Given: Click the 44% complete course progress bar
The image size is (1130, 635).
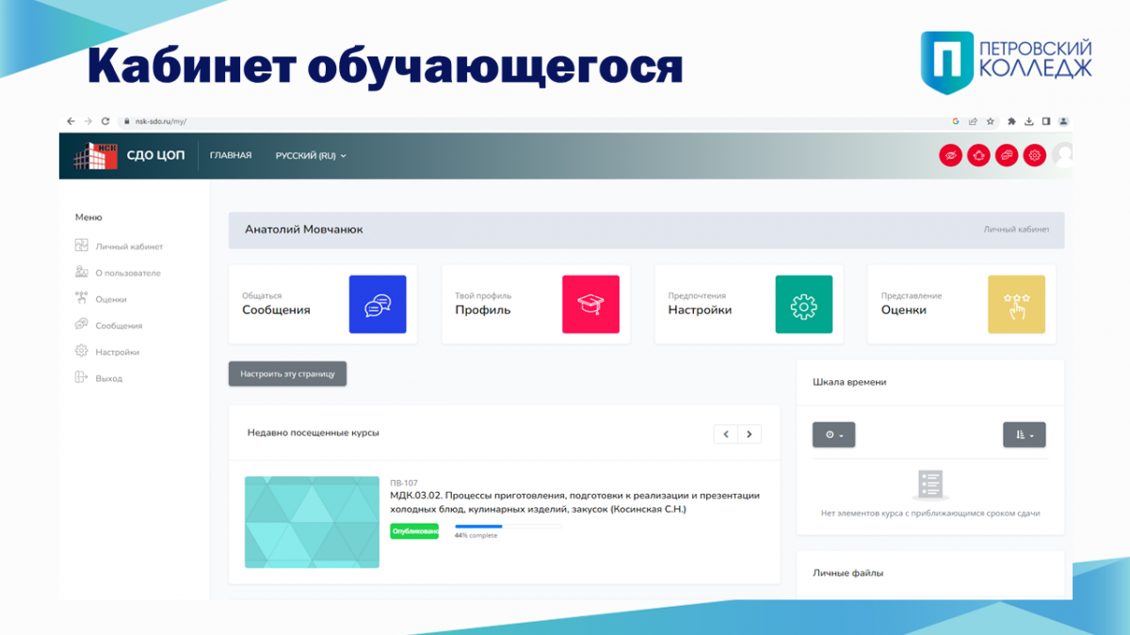Looking at the screenshot, I should tap(508, 527).
